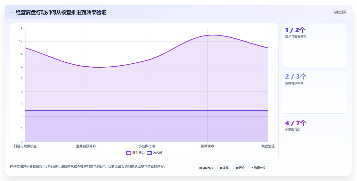Click the 2 / 3个 value
This screenshot has width=357, height=181.
point(296,77)
